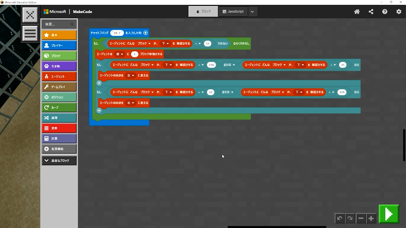Expand the language dropdown beside JavaScript
406x228 pixels.
[x=252, y=12]
